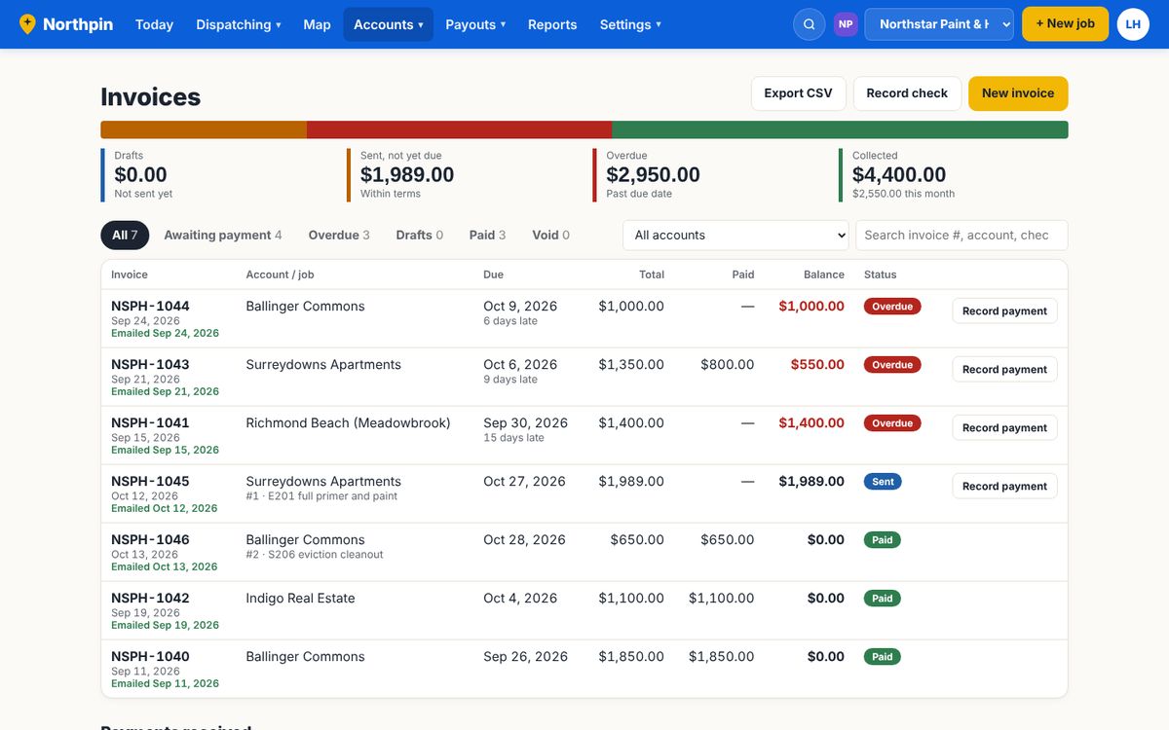Open invoice NSPH-1040
This screenshot has width=1169, height=730.
coord(150,656)
